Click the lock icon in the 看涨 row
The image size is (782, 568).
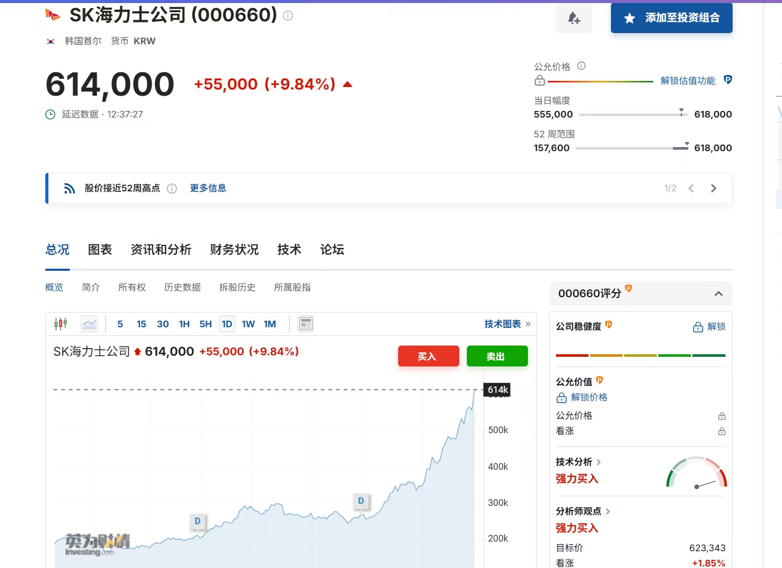721,431
